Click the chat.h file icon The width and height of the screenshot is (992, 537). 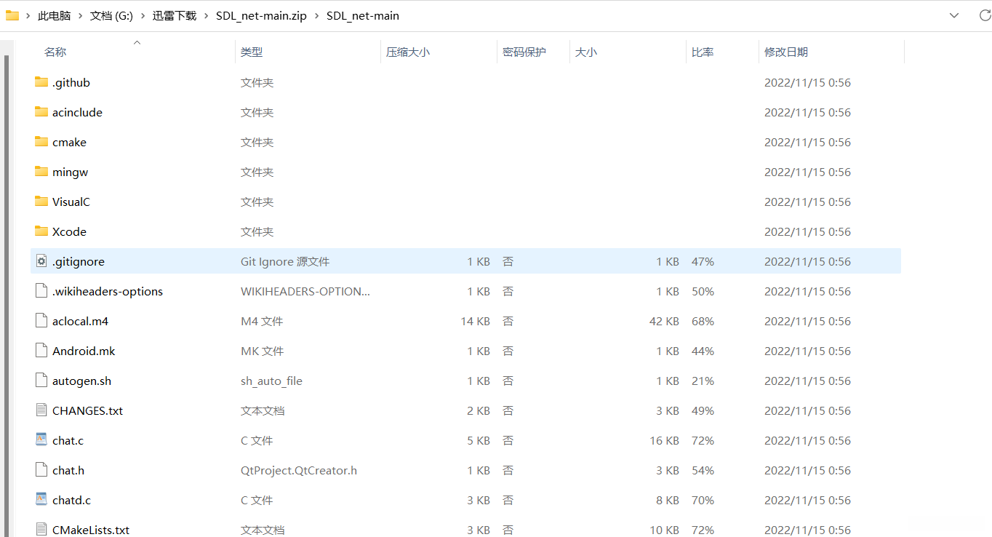click(x=41, y=470)
